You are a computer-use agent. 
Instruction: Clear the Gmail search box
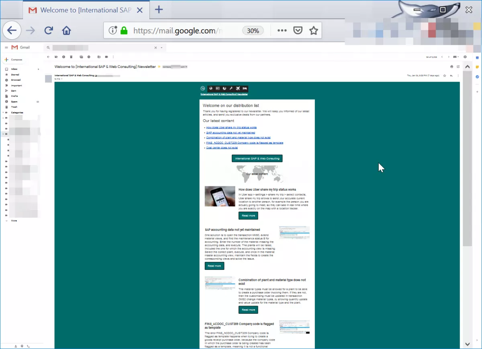click(156, 47)
